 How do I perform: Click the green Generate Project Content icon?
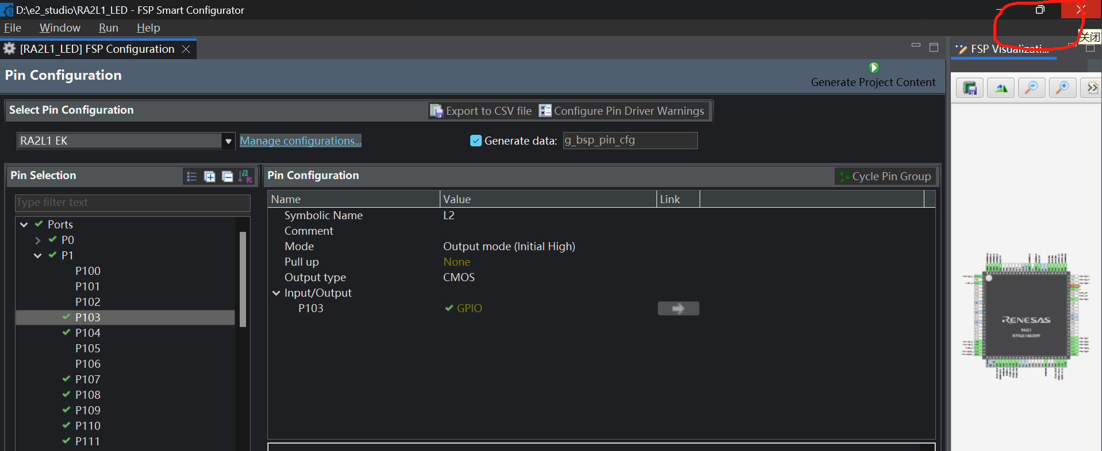[874, 68]
